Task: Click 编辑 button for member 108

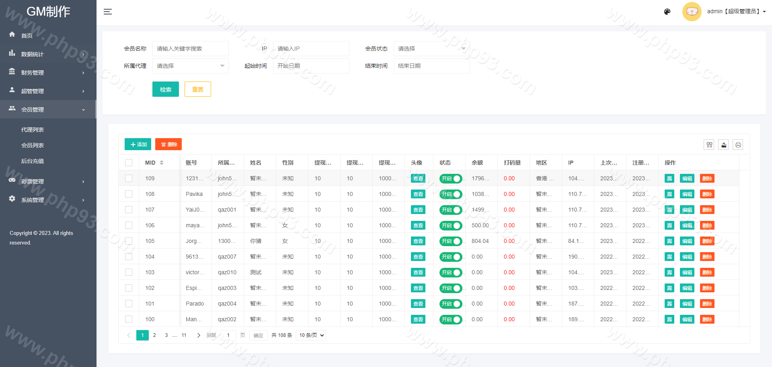Action: click(x=687, y=194)
